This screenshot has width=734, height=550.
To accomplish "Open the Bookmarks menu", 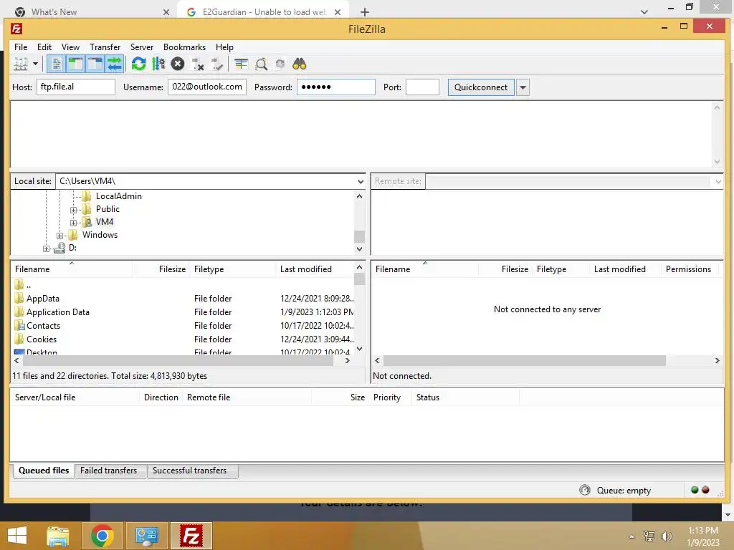I will (x=184, y=47).
